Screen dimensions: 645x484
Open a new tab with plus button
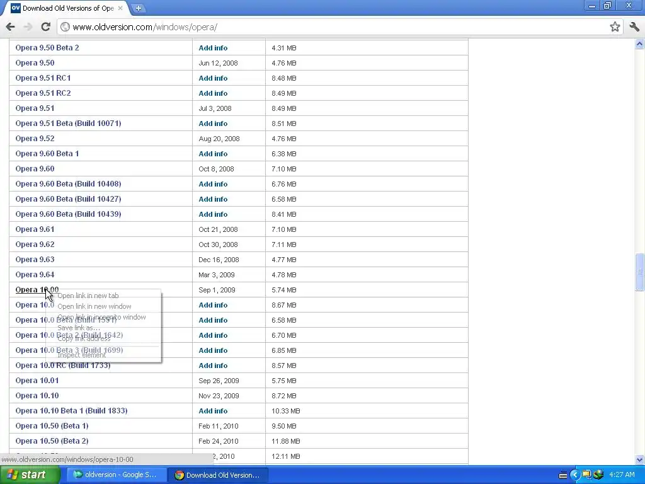point(138,8)
